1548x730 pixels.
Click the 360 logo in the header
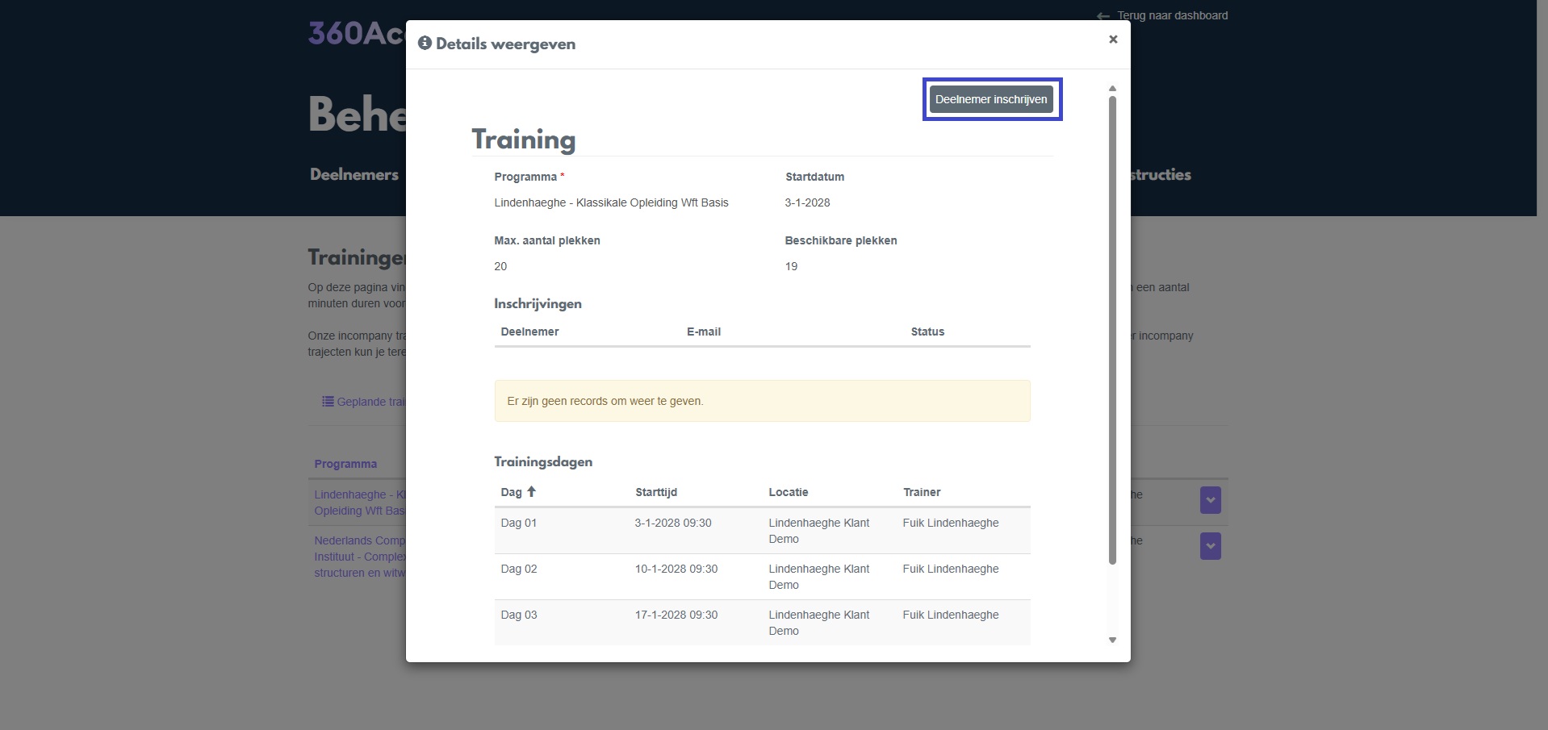coord(356,33)
